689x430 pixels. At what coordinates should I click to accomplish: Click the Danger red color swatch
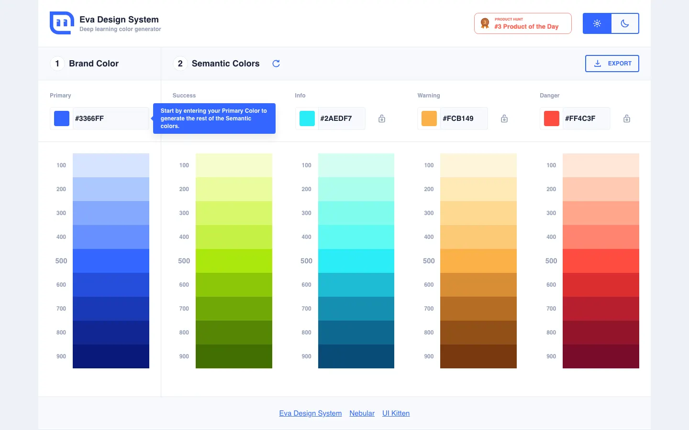tap(552, 118)
